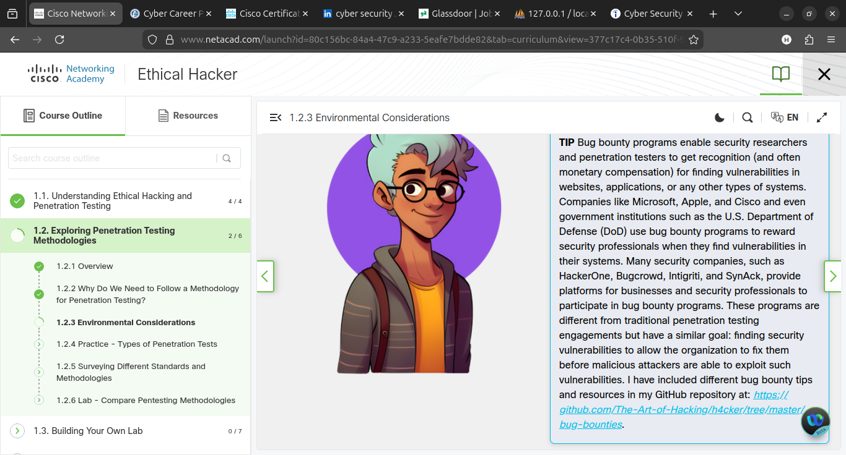Go to previous page with left arrow
Image resolution: width=846 pixels, height=455 pixels.
(x=265, y=276)
